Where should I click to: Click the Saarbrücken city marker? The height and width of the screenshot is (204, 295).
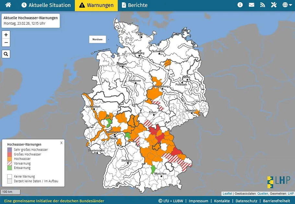tap(97, 153)
